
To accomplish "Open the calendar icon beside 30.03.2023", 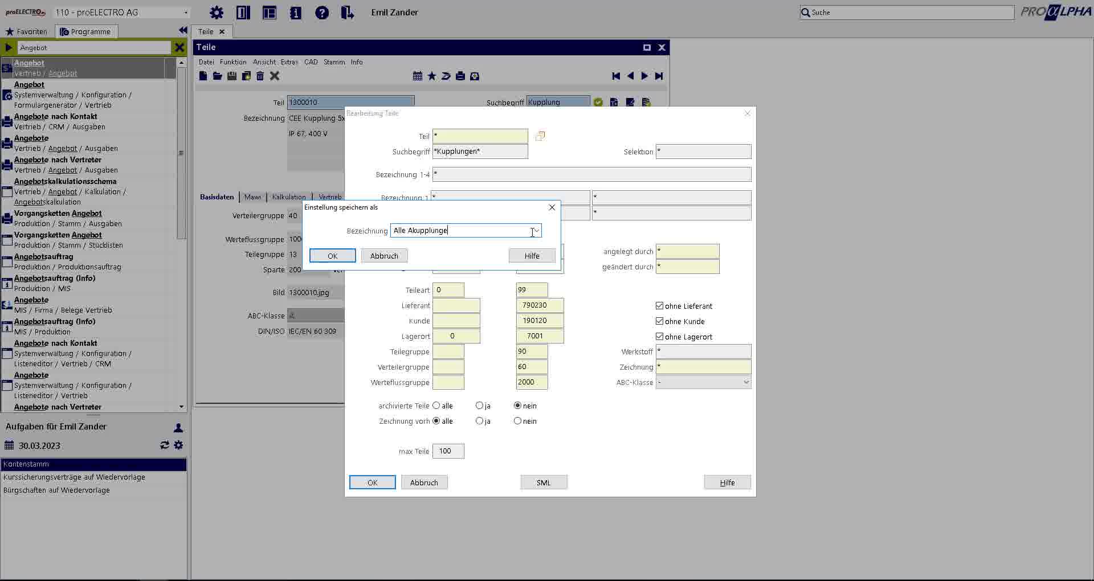I will [9, 445].
